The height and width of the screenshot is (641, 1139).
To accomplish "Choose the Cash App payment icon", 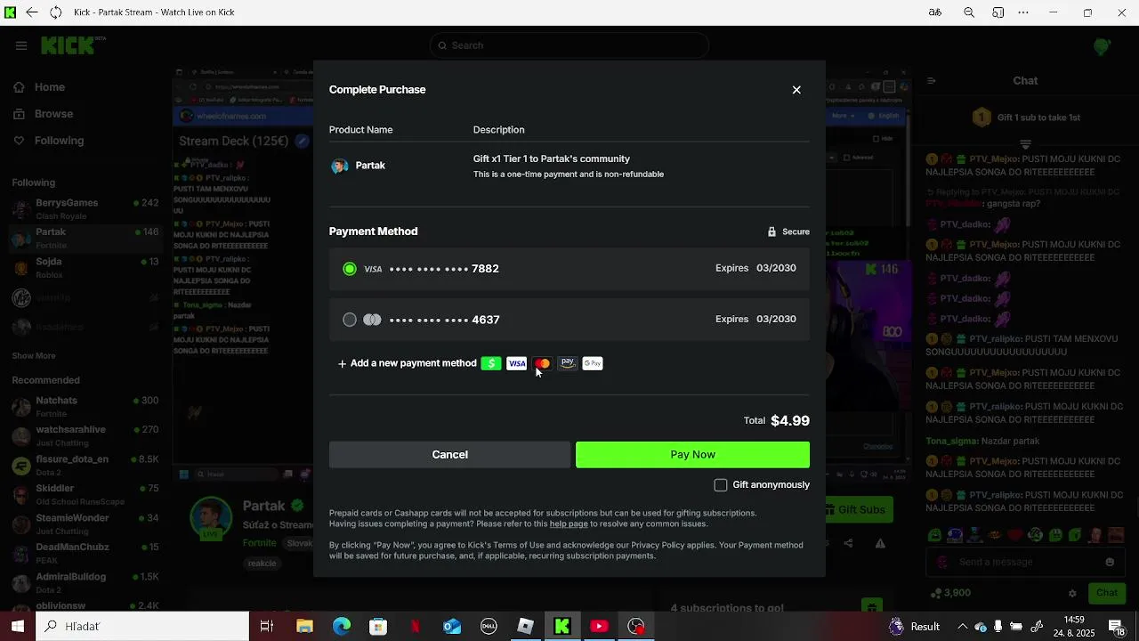I will pyautogui.click(x=491, y=363).
